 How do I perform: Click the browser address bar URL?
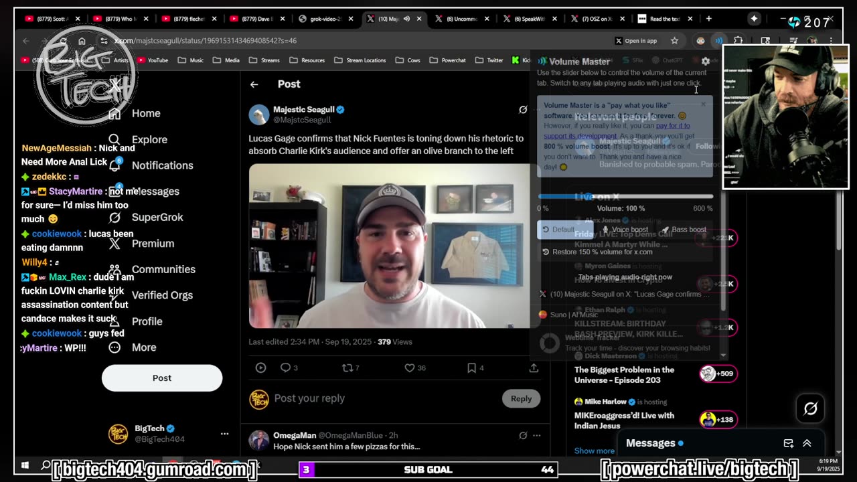[206, 41]
